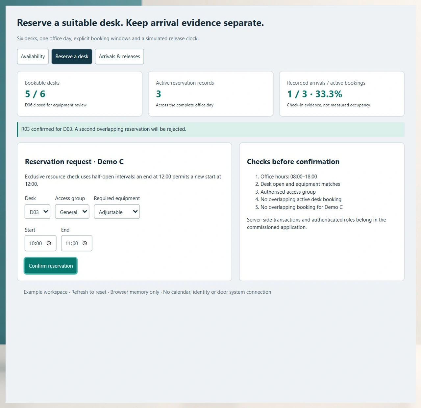Click the '1 / 3 · 33.3%' arrivals value
This screenshot has height=408, width=421.
point(314,94)
